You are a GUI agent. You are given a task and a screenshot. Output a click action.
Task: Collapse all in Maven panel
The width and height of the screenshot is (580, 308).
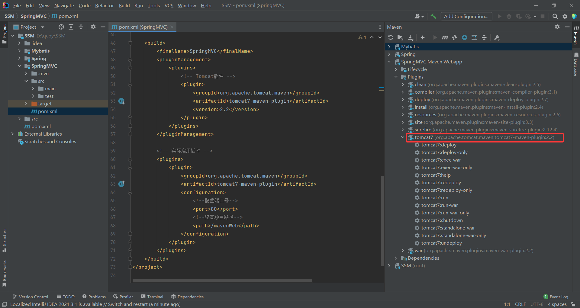pyautogui.click(x=484, y=37)
